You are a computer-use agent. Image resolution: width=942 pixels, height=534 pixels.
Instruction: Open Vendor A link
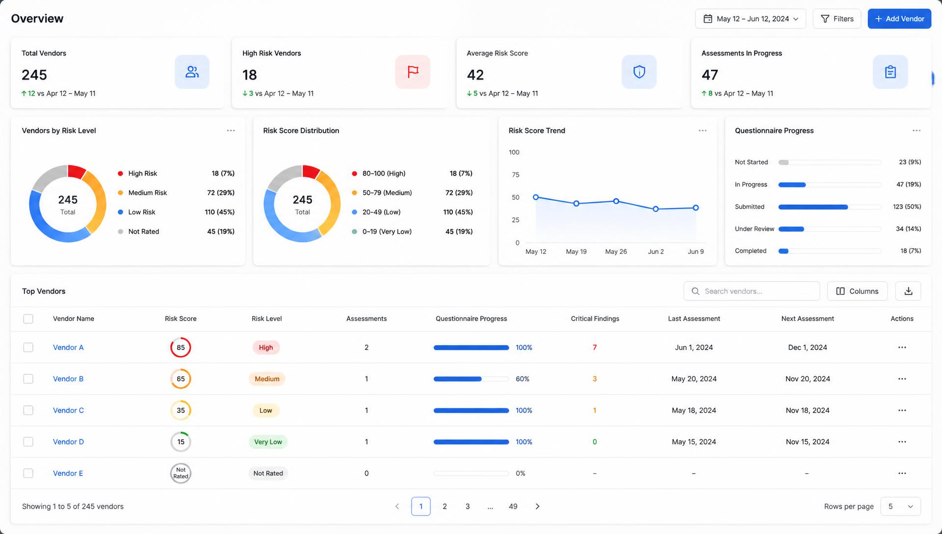tap(68, 347)
